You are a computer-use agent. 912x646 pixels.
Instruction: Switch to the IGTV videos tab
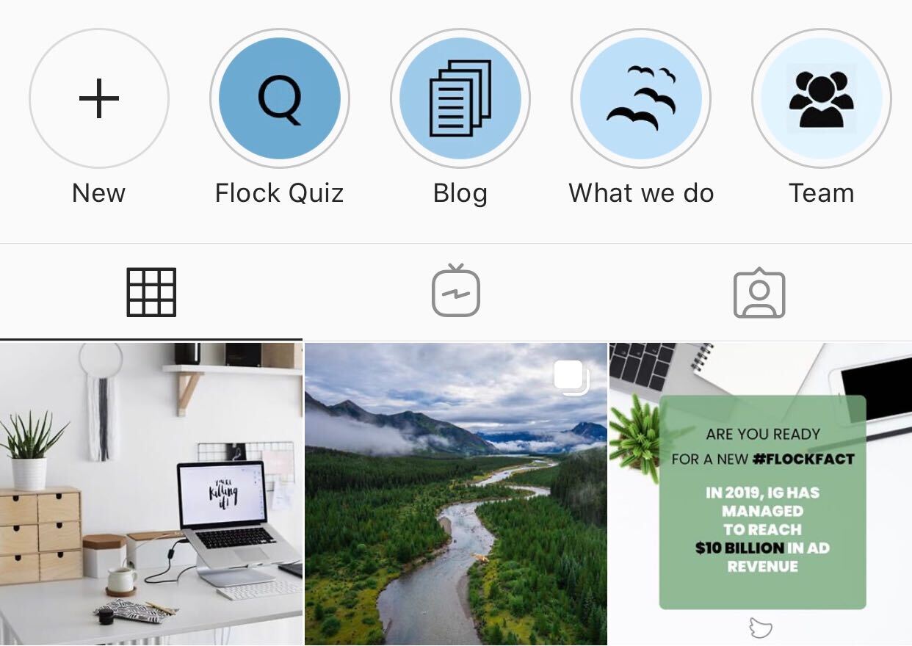point(456,291)
